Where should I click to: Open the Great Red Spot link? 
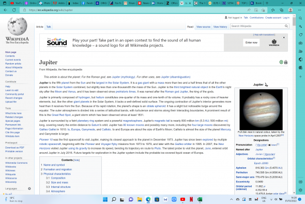click(x=61, y=115)
